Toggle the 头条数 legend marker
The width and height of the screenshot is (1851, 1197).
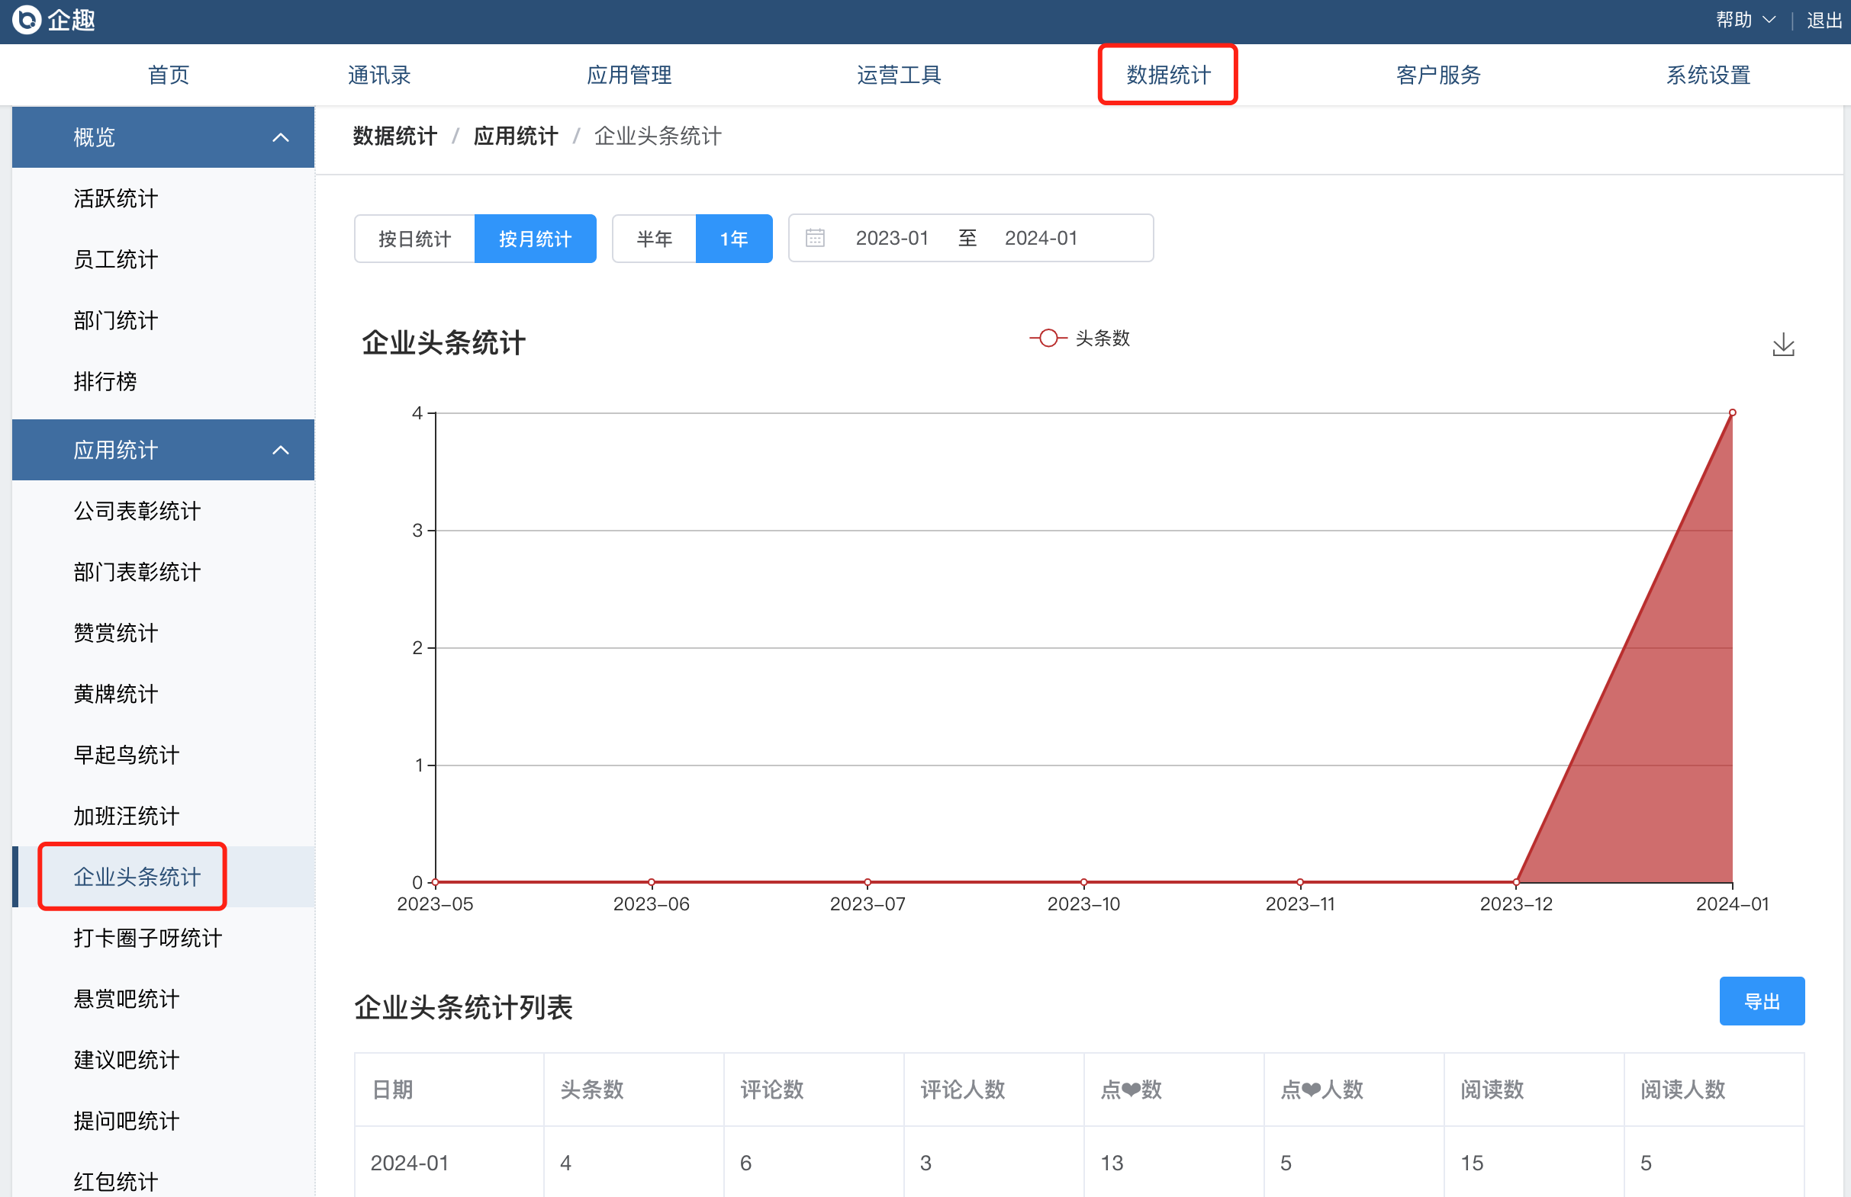[1048, 338]
